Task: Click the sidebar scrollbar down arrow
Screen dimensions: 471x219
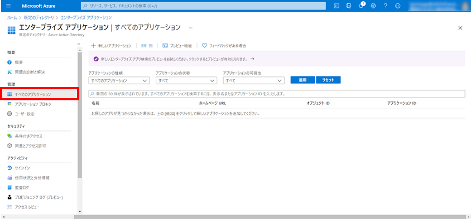Action: (80, 211)
